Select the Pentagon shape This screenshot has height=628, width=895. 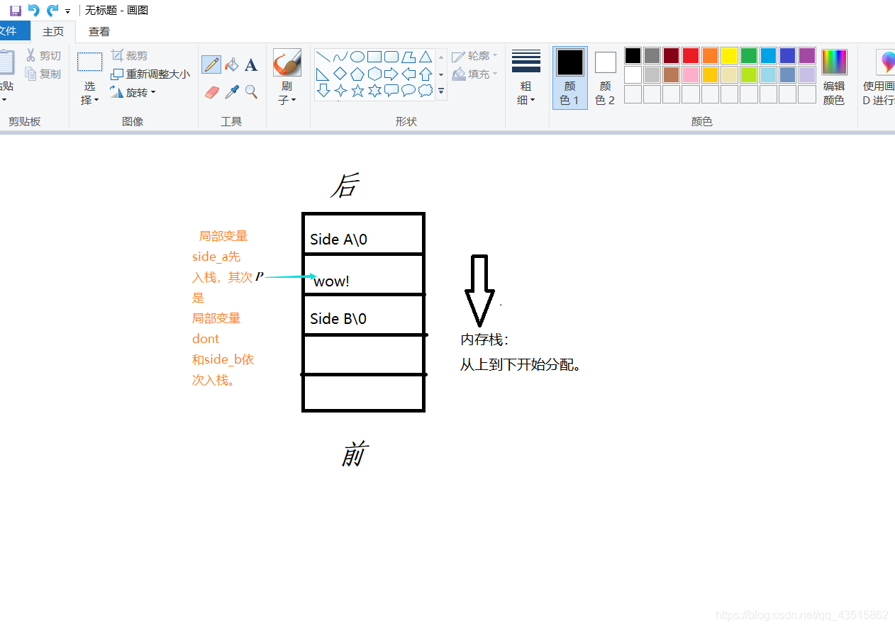(x=357, y=74)
